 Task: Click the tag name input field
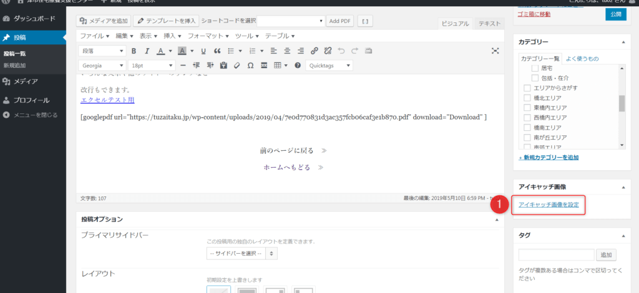click(x=556, y=254)
